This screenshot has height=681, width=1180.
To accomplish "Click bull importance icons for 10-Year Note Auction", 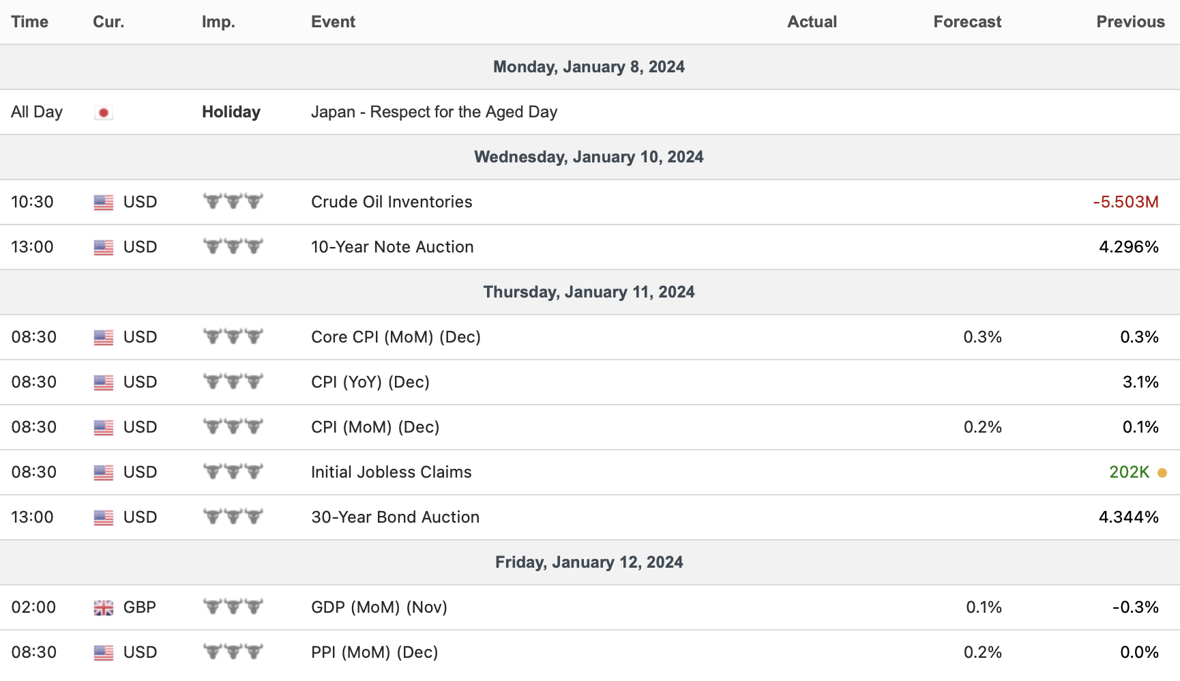I will [x=233, y=247].
